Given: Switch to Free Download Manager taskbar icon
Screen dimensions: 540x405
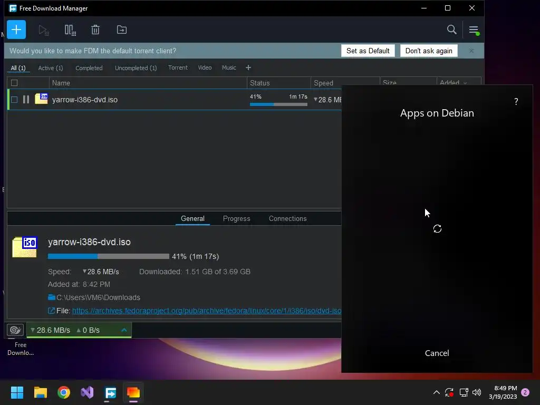Looking at the screenshot, I should pyautogui.click(x=111, y=392).
